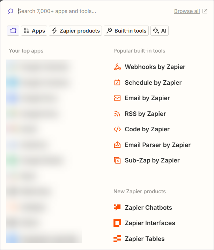This screenshot has width=214, height=250.
Task: Click the magnifier search icon
Action: point(10,11)
